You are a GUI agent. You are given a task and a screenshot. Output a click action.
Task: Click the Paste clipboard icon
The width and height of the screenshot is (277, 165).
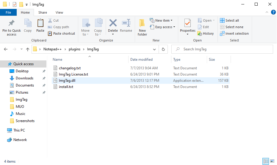click(x=40, y=23)
